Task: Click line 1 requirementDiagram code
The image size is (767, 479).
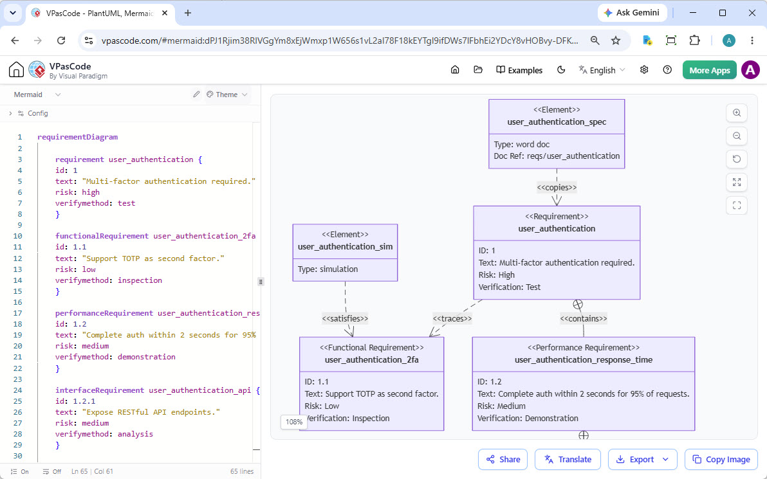Action: click(x=77, y=137)
